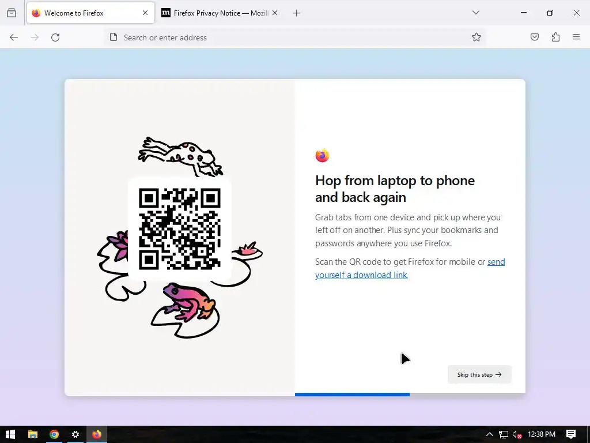
Task: Switch to Firefox Privacy Notice tab
Action: 220,13
